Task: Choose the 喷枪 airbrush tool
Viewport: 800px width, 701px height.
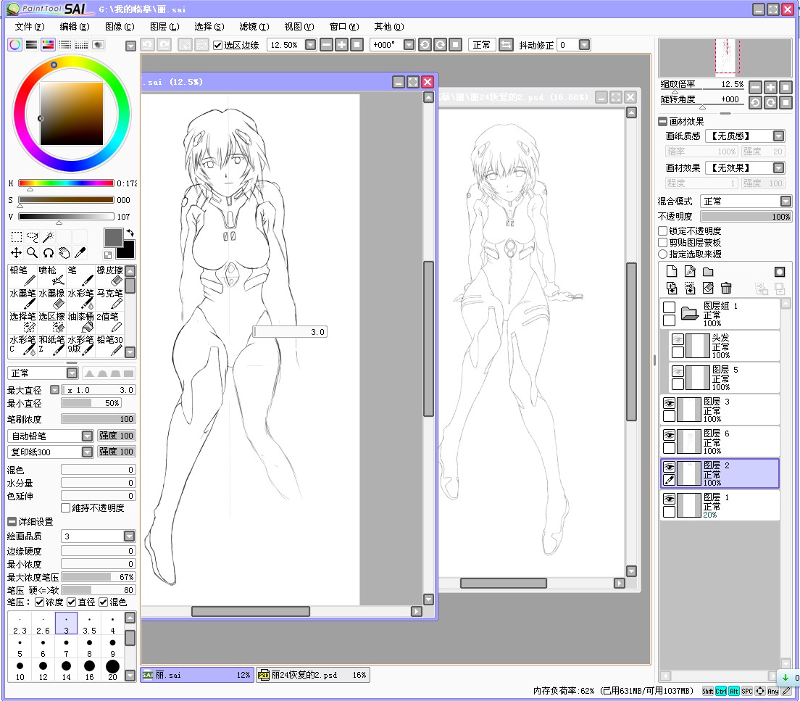Action: [51, 275]
